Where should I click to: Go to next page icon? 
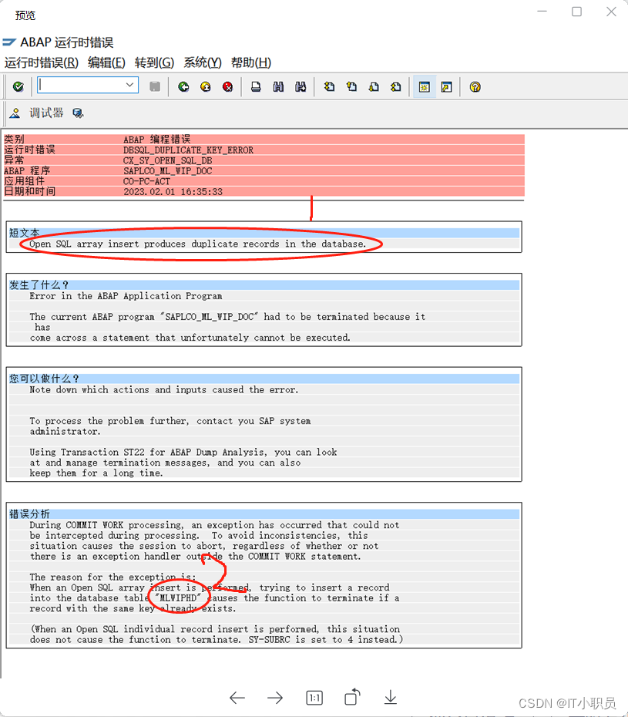[x=374, y=86]
